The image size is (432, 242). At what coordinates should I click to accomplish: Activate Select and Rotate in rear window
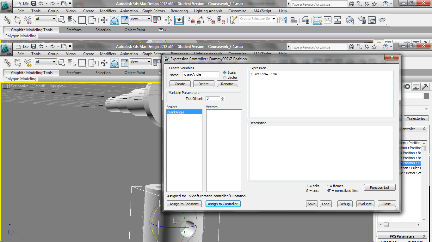click(x=114, y=20)
